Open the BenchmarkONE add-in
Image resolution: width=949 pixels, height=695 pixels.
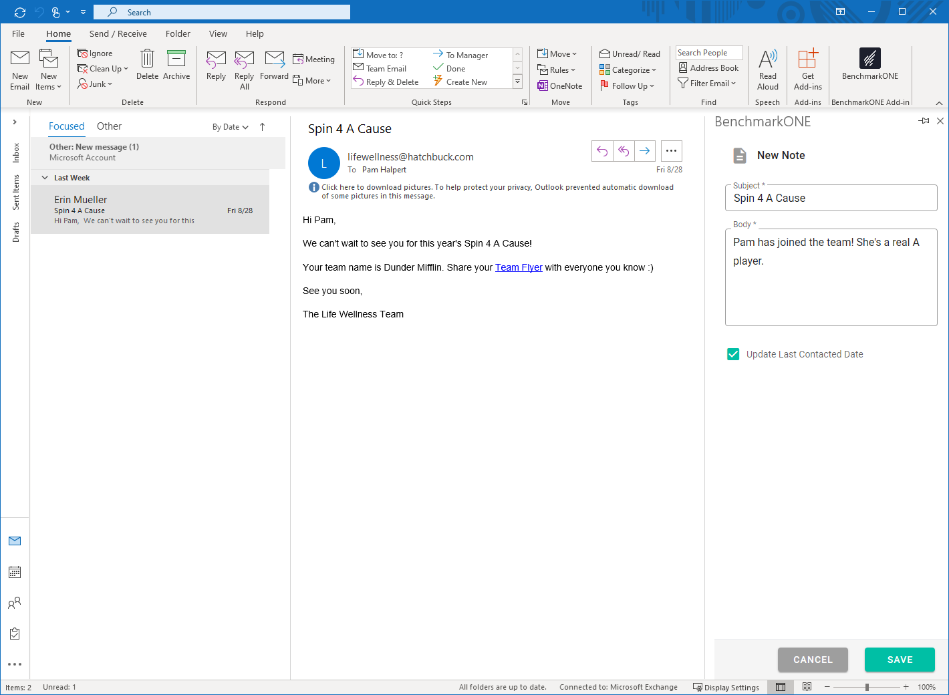(x=870, y=65)
